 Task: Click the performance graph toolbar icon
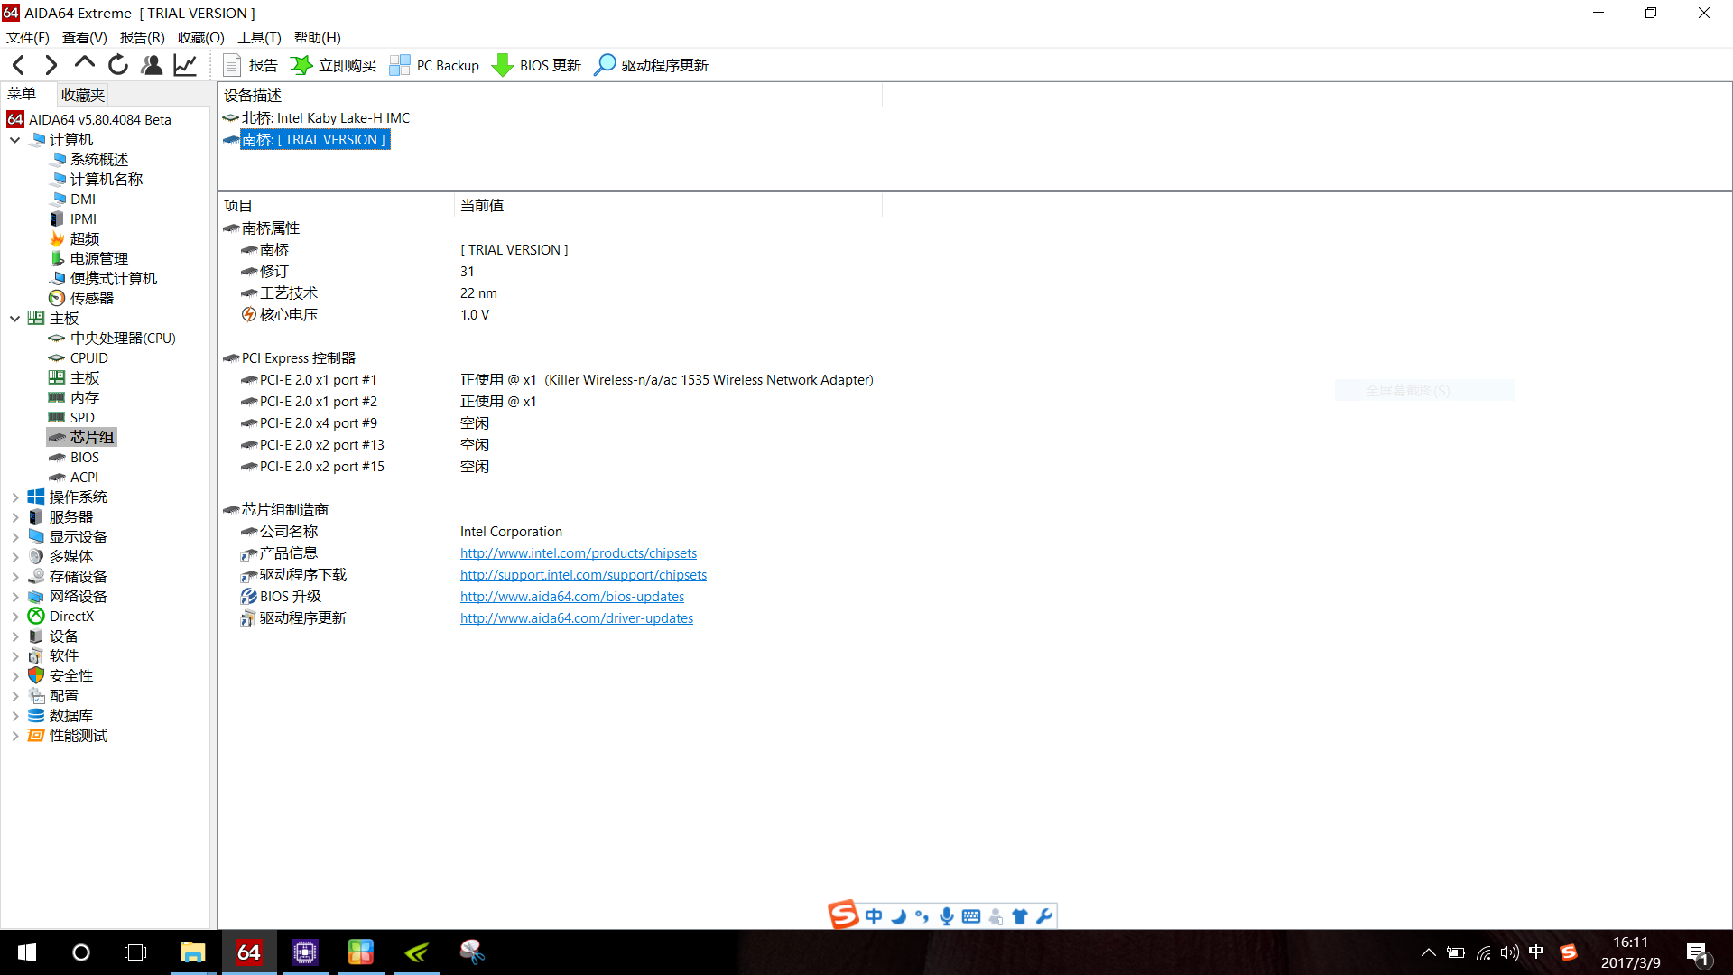pos(185,65)
